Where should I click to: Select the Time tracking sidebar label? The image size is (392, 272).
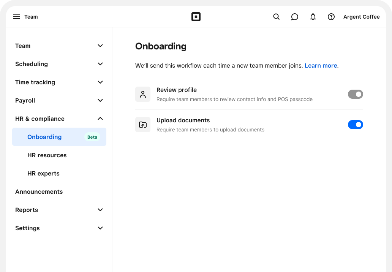tap(35, 82)
